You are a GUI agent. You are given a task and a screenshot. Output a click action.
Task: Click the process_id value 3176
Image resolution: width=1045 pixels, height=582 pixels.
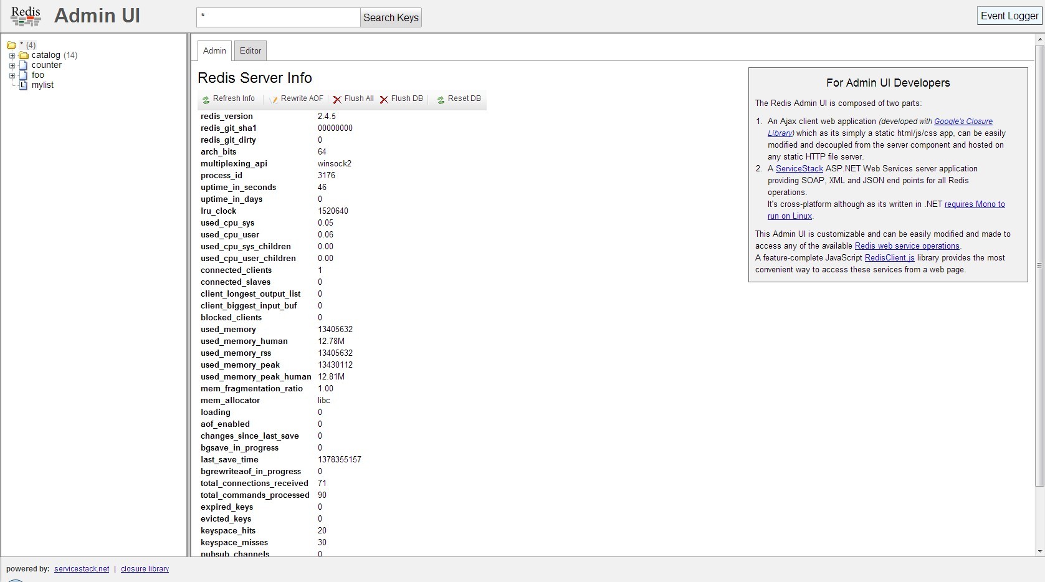pyautogui.click(x=327, y=176)
